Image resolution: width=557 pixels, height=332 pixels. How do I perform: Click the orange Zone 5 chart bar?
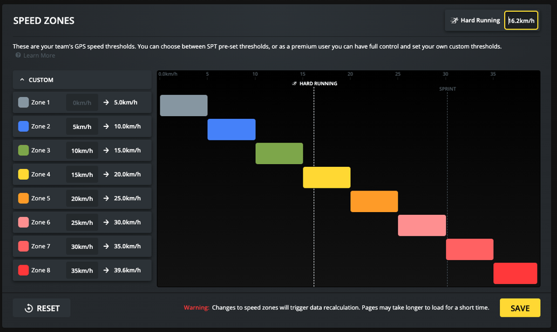coord(374,201)
